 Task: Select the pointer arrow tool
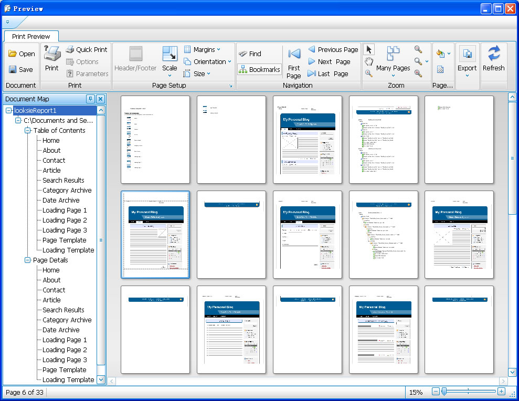[x=369, y=49]
